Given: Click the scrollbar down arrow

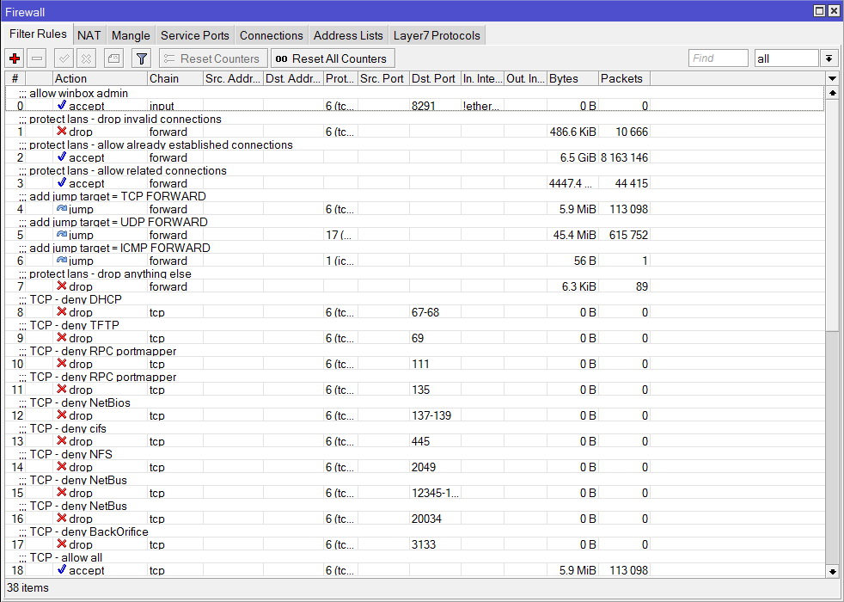Looking at the screenshot, I should [833, 571].
